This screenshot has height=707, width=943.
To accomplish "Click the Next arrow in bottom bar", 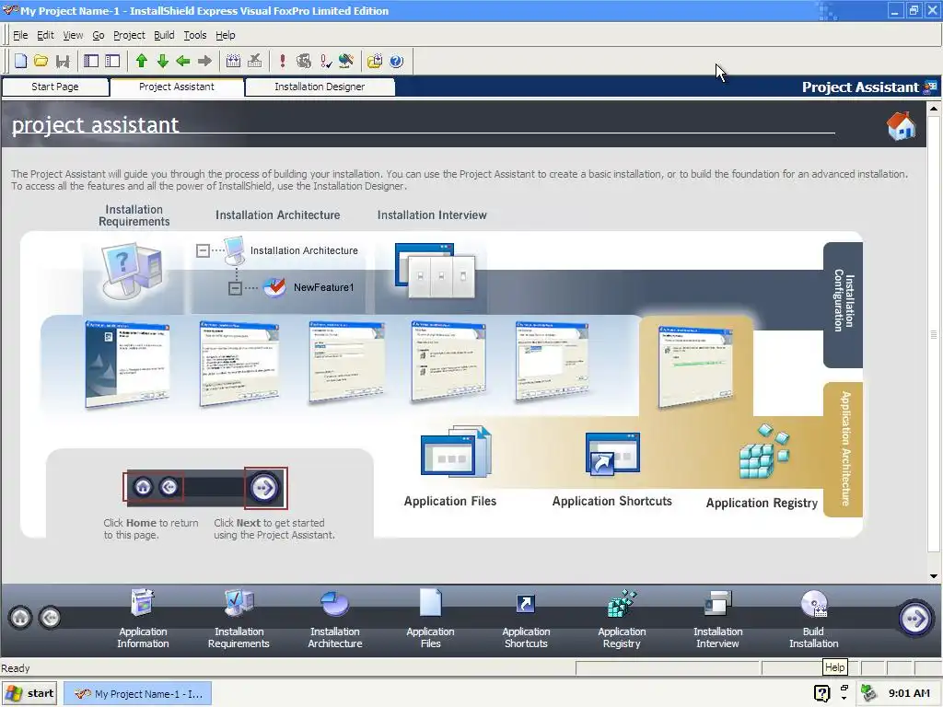I will point(914,618).
